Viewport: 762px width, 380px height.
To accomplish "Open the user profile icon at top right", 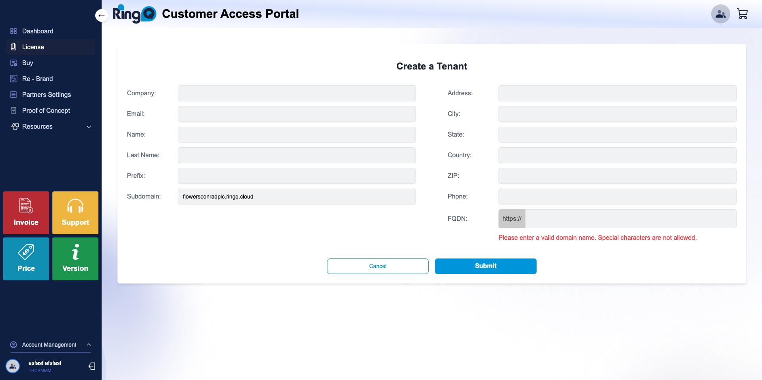I will click(720, 14).
